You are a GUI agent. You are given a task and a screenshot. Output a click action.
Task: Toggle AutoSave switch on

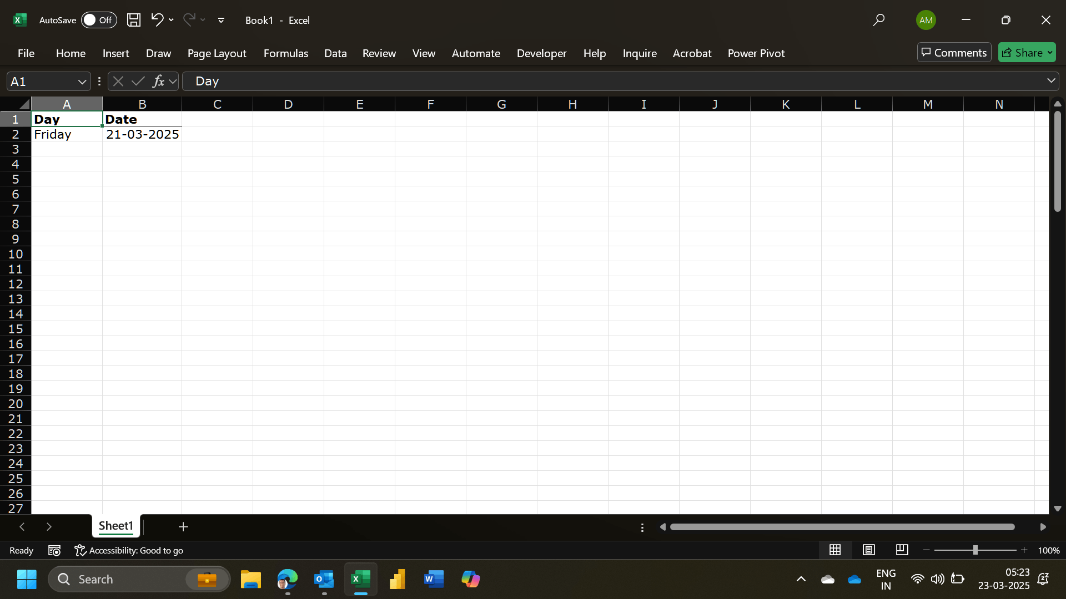tap(98, 20)
